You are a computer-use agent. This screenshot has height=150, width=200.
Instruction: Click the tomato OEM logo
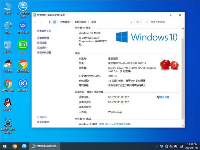point(169,64)
